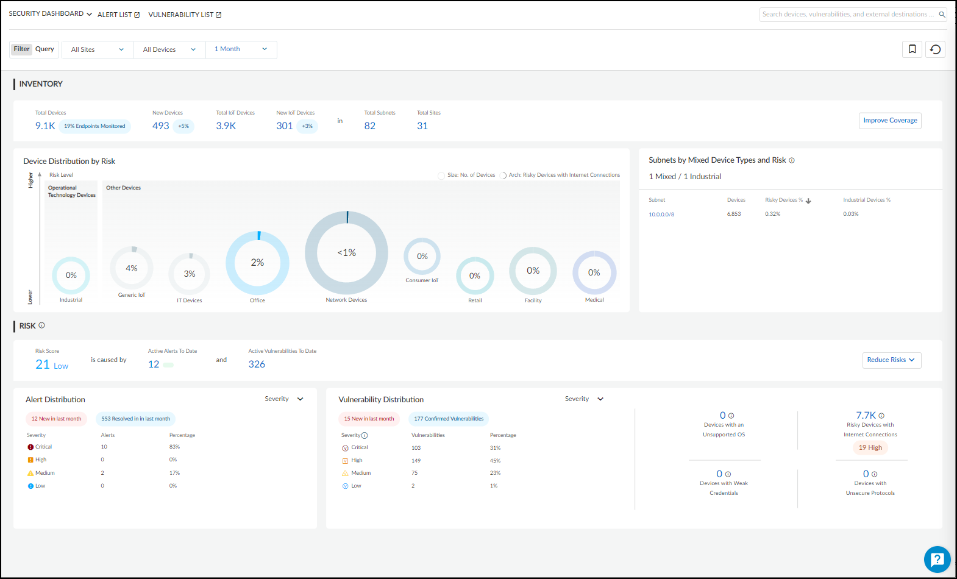Image resolution: width=957 pixels, height=579 pixels.
Task: Click the search magnifier icon
Action: click(x=942, y=15)
